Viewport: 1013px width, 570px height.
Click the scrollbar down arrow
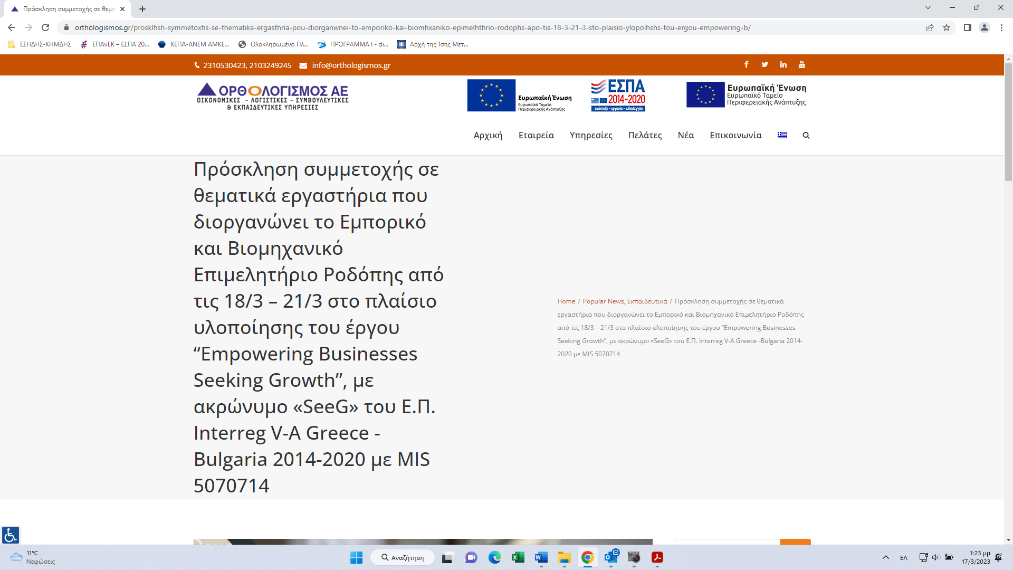pyautogui.click(x=1008, y=540)
